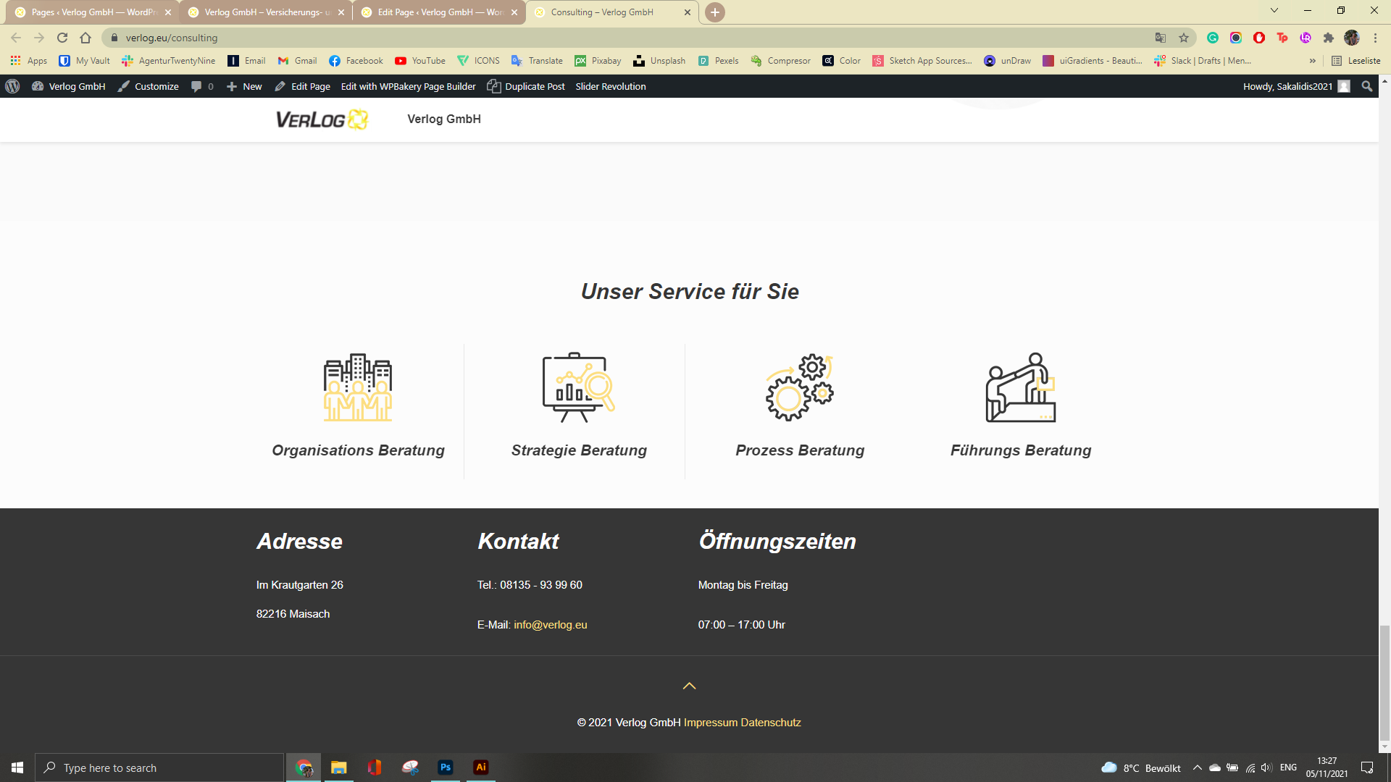Viewport: 1391px width, 782px height.
Task: Open the Leseliste reading list
Action: (x=1356, y=61)
